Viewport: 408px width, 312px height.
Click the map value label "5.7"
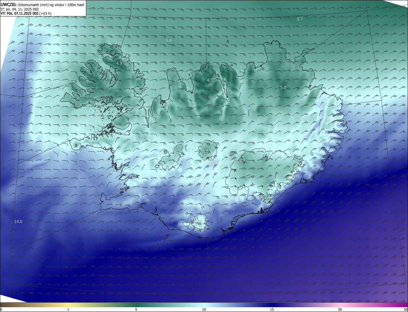pos(300,19)
